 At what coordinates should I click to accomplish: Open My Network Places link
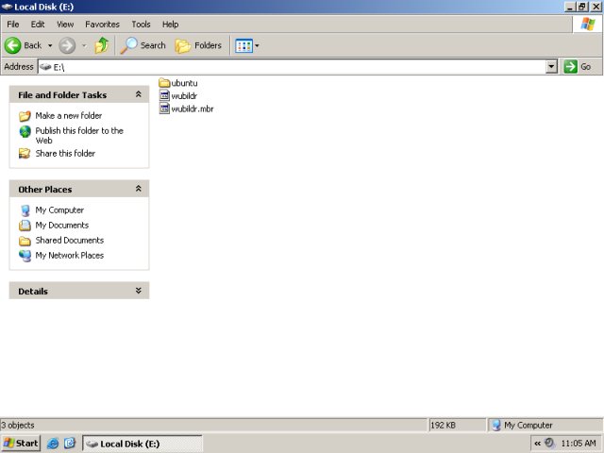(x=69, y=255)
